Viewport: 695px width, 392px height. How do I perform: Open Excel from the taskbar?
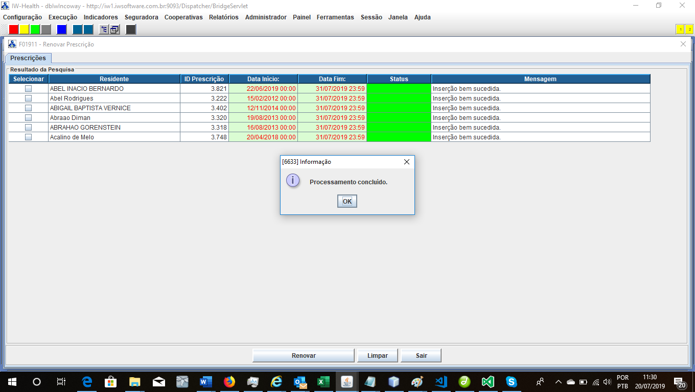[x=323, y=381]
